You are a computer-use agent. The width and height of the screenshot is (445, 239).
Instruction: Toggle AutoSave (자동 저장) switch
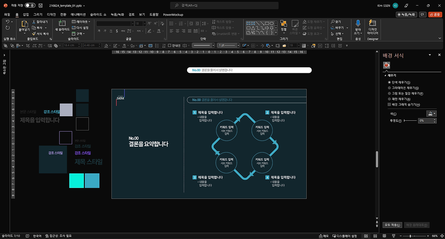[30, 6]
